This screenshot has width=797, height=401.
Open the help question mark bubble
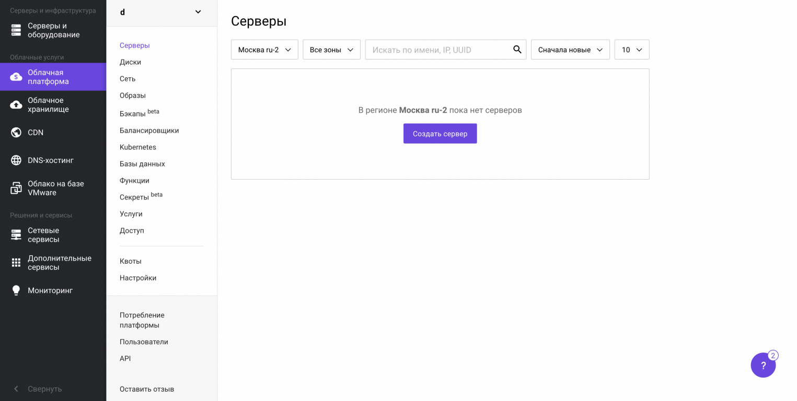click(763, 365)
